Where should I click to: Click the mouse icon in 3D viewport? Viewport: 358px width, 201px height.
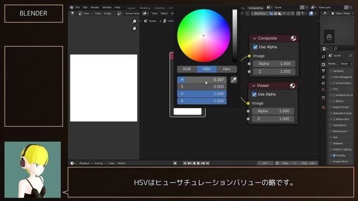[x=329, y=37]
